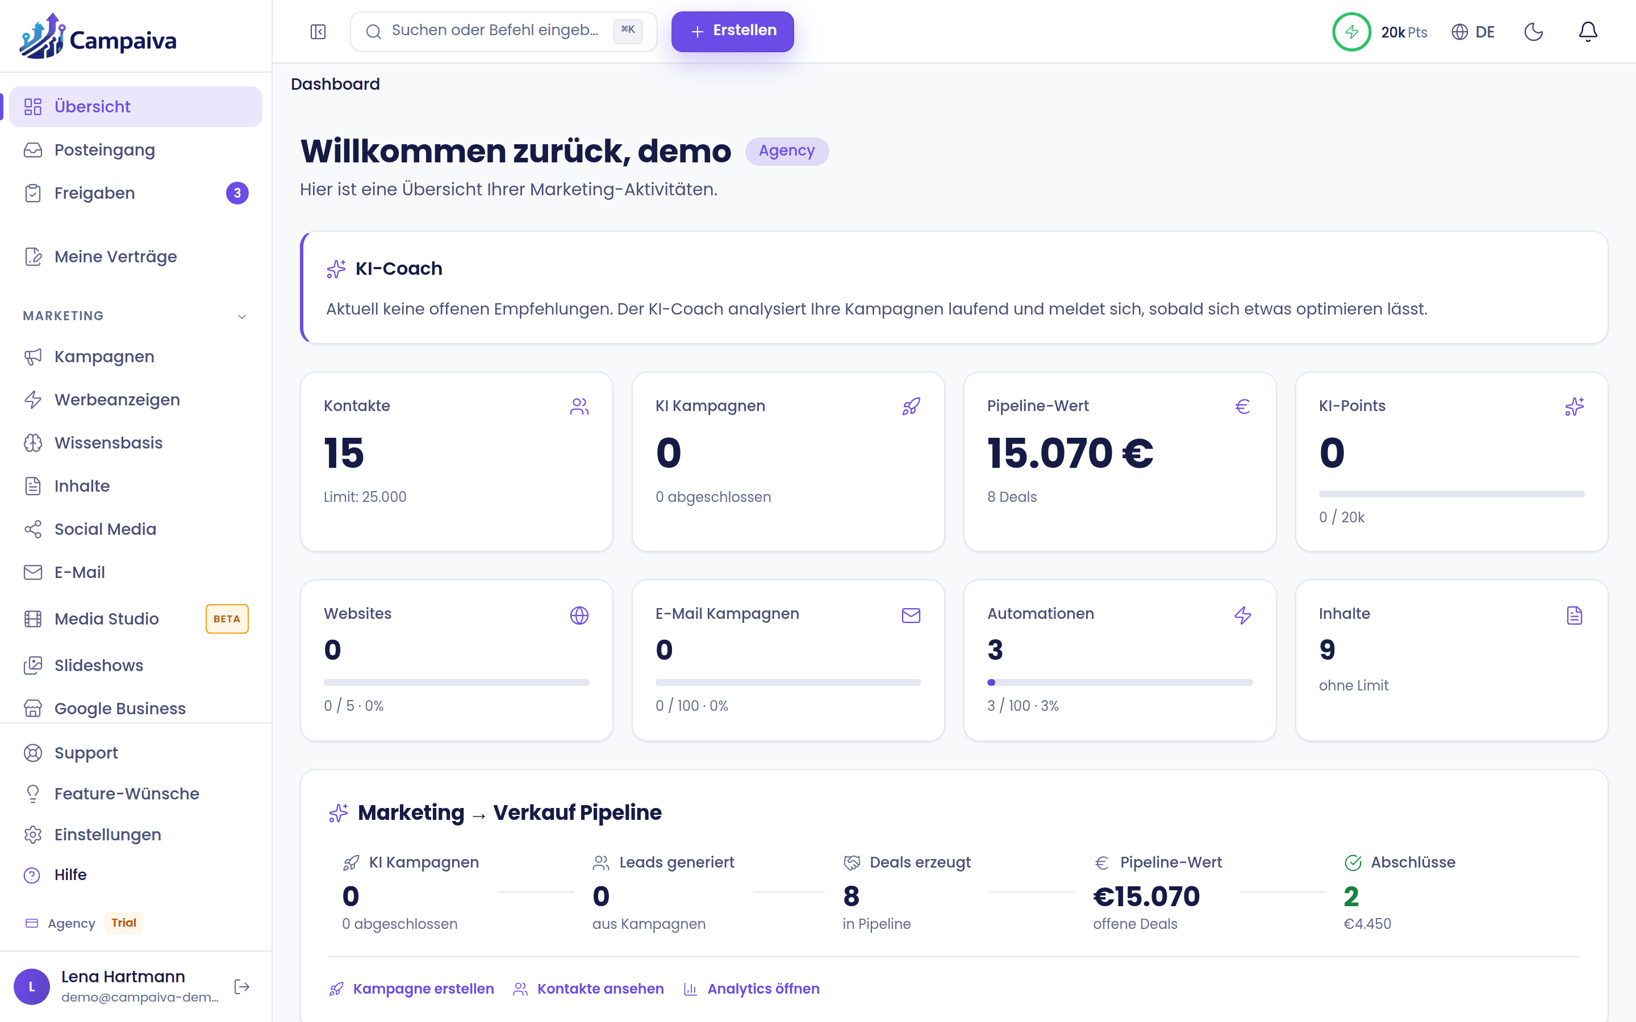This screenshot has height=1022, width=1636.
Task: Open Übersicht in the sidebar
Action: [135, 107]
